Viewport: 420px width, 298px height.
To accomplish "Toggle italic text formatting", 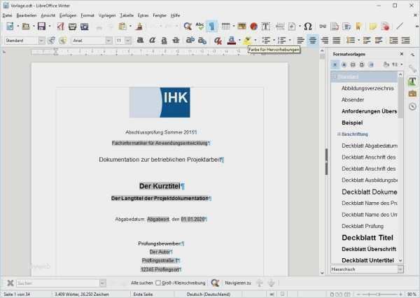I will tap(152, 41).
